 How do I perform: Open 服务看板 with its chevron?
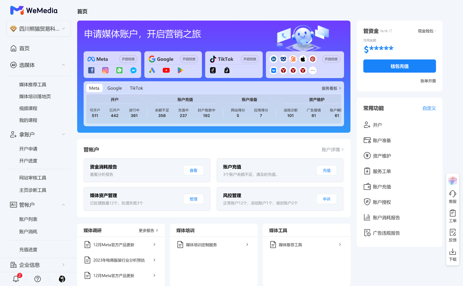[x=331, y=88]
